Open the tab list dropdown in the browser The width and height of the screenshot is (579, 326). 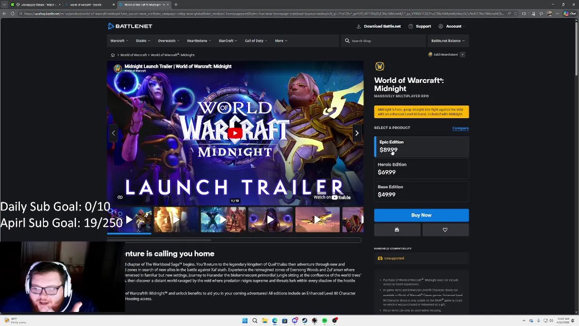4,5
